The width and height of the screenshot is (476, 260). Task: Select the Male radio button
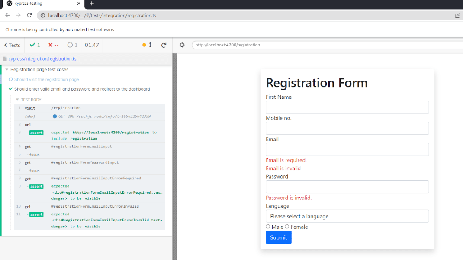pyautogui.click(x=268, y=227)
